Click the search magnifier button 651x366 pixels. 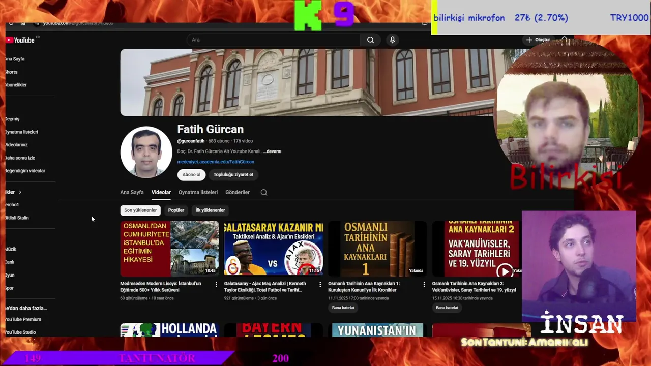[370, 40]
